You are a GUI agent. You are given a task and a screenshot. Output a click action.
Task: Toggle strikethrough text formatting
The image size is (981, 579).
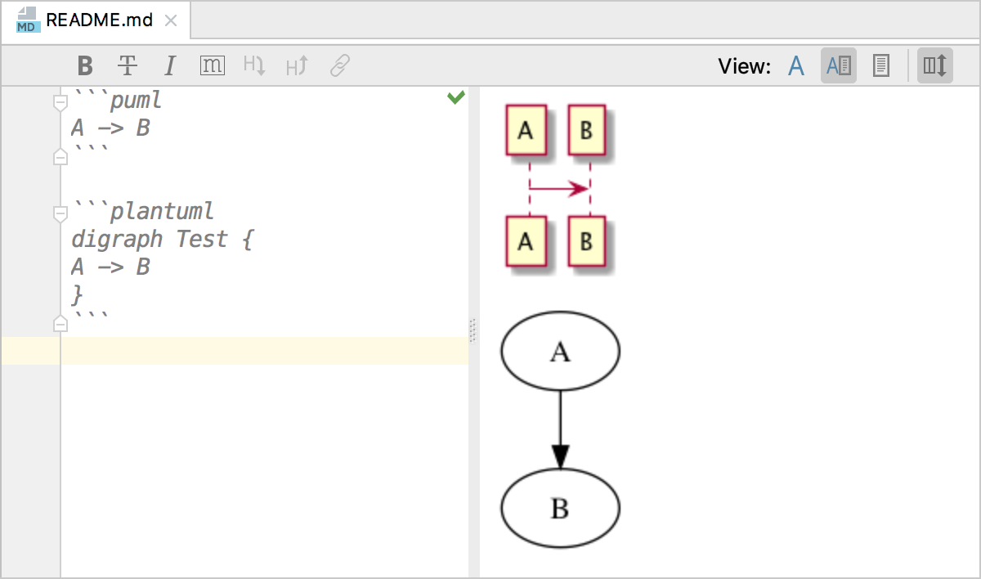(128, 66)
